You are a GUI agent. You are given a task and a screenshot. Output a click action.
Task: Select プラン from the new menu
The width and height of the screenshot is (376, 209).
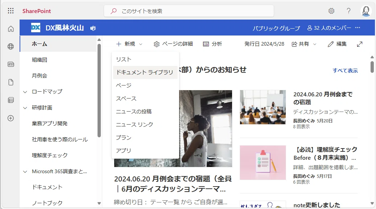pos(145,138)
